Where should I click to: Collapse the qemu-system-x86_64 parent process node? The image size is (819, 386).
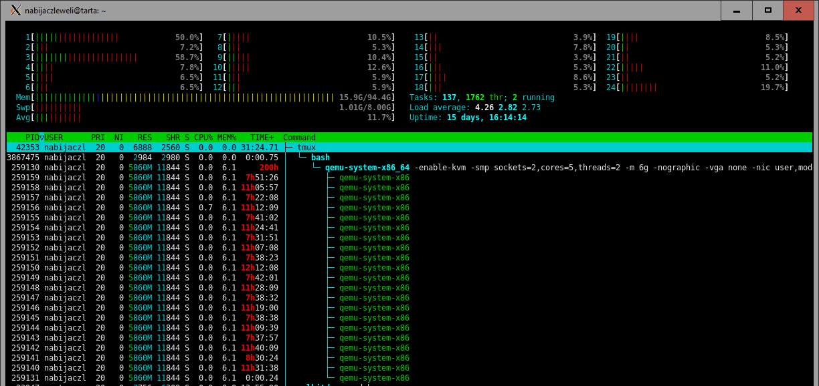(318, 168)
